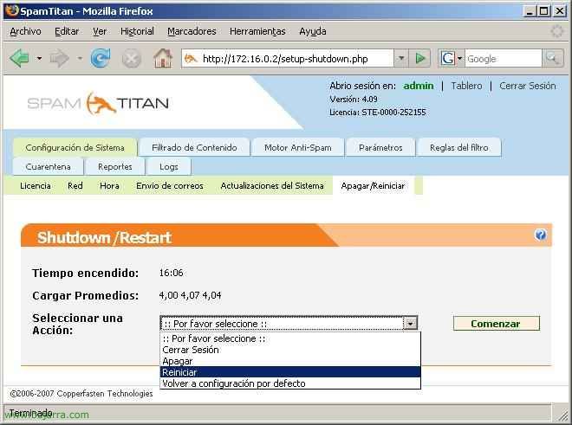Click the load averages 4,00 4,07 4,04

click(190, 295)
